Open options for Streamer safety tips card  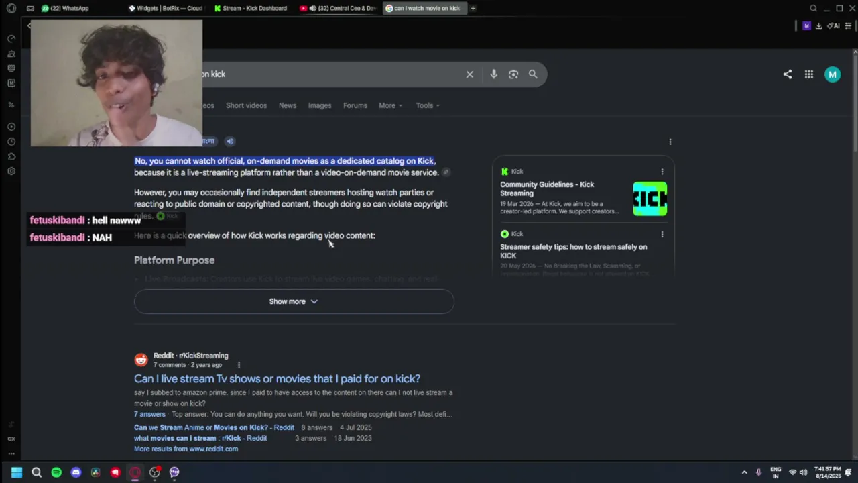click(x=662, y=234)
